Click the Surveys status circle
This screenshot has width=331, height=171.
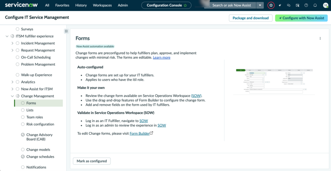tap(17, 29)
